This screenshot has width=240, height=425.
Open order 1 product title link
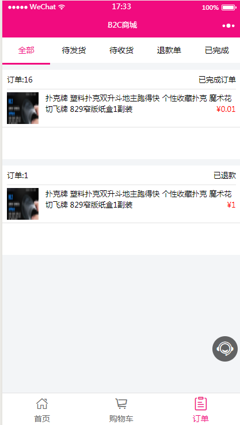[139, 200]
